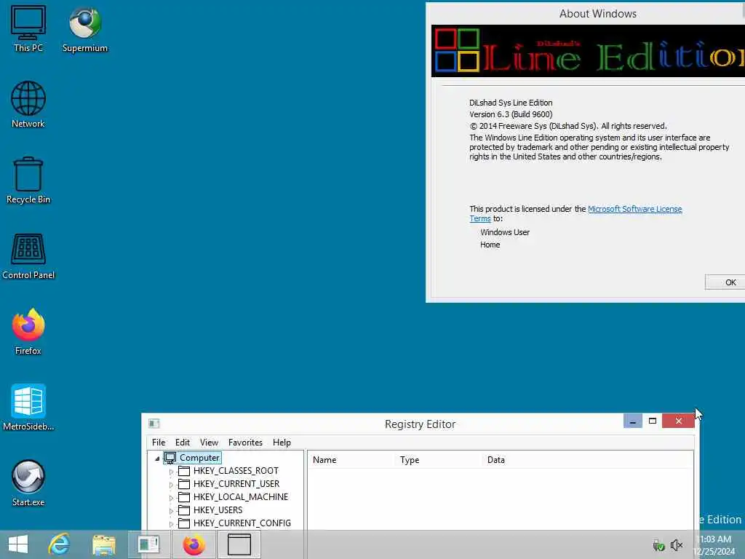This screenshot has height=559, width=745.
Task: Click the muted speaker tray icon
Action: pyautogui.click(x=676, y=545)
